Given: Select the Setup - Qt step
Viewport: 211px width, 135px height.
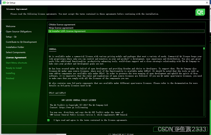Looking at the screenshot, I should [11, 37].
